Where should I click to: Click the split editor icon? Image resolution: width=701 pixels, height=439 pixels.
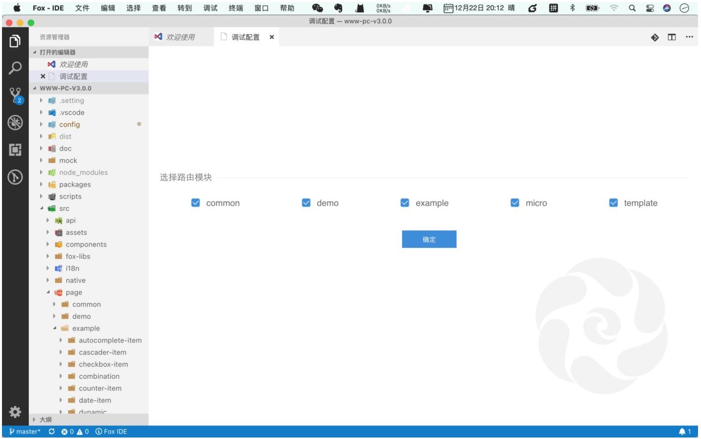pyautogui.click(x=672, y=37)
